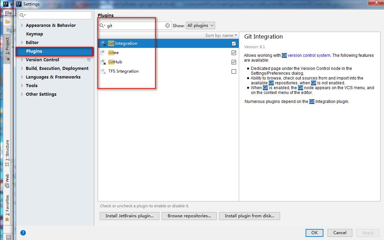The width and height of the screenshot is (384, 240).
Task: Disable the Gitee plugin checkbox
Action: [x=234, y=53]
